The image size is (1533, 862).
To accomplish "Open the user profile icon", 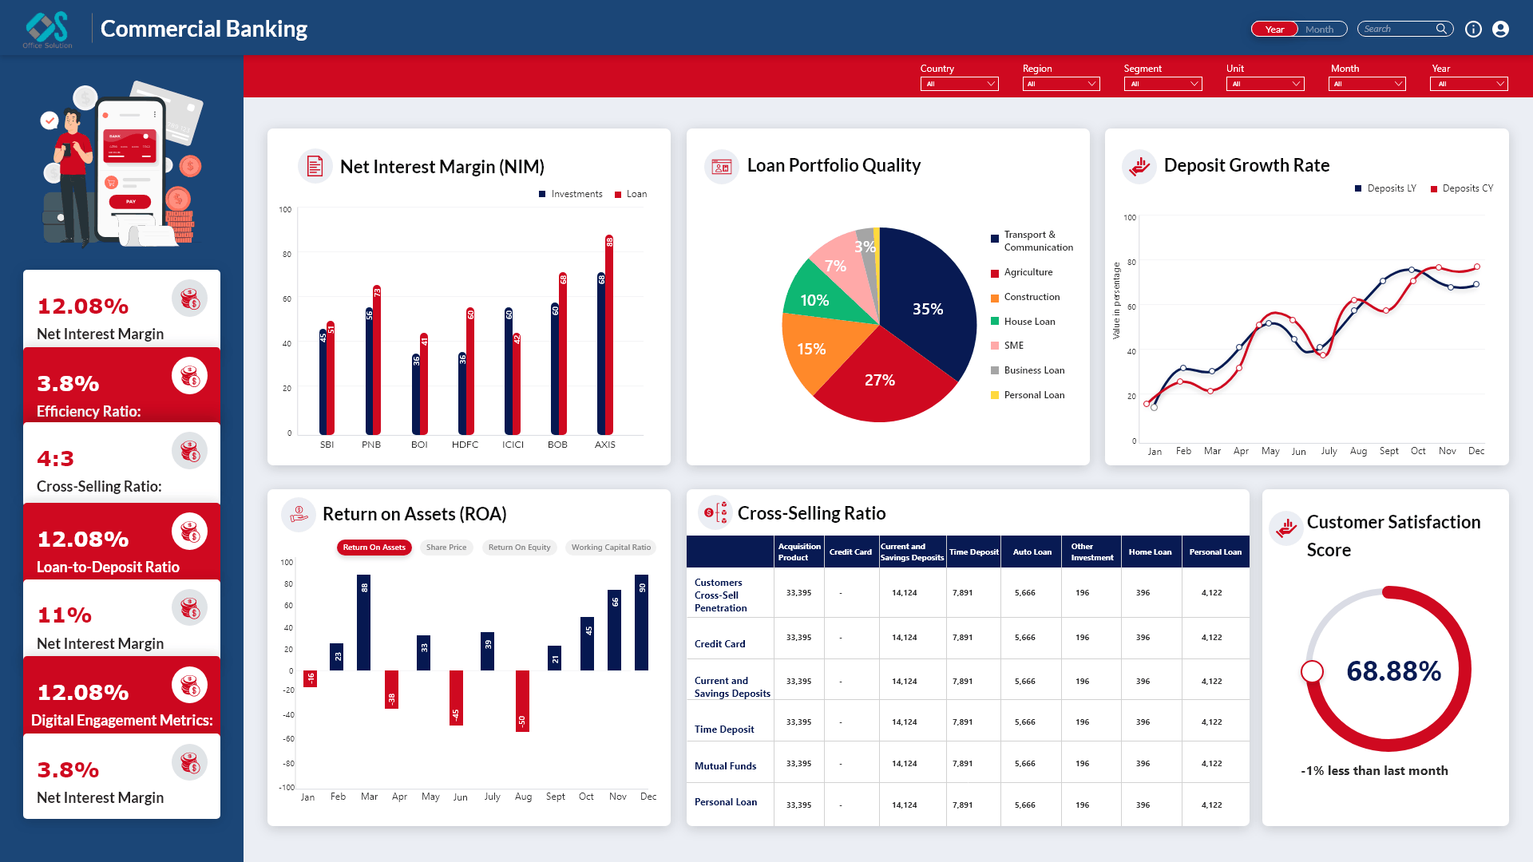I will [1500, 30].
